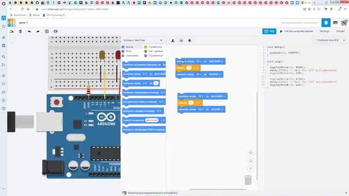Click the 'Общий' share button
The width and height of the screenshot is (349, 196).
click(340, 32)
